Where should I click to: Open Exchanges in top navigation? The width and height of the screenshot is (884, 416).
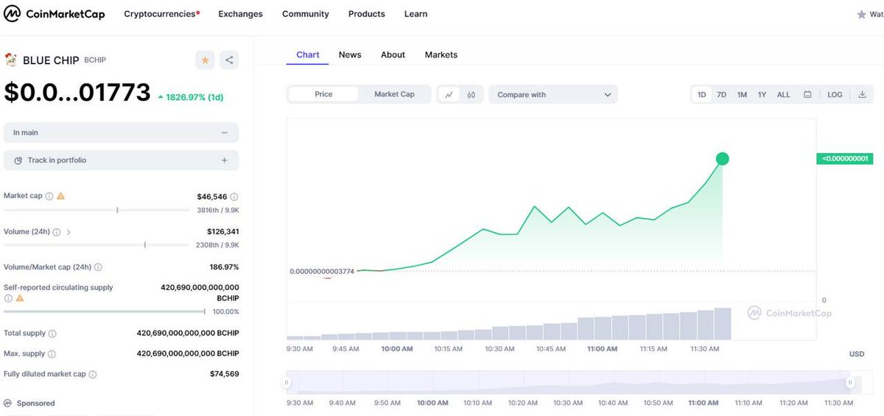click(x=240, y=14)
